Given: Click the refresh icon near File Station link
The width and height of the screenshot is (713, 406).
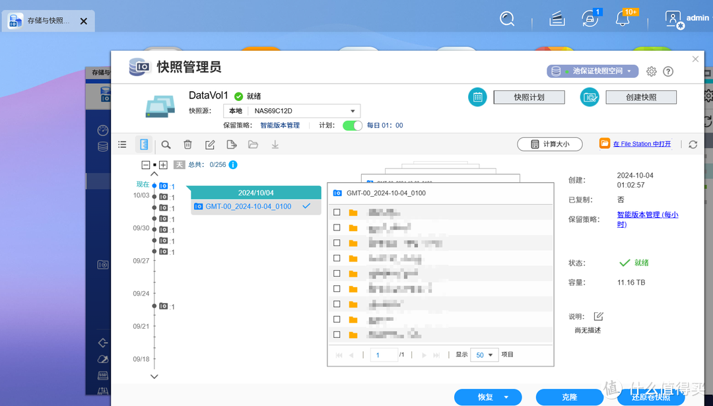Looking at the screenshot, I should [x=692, y=144].
